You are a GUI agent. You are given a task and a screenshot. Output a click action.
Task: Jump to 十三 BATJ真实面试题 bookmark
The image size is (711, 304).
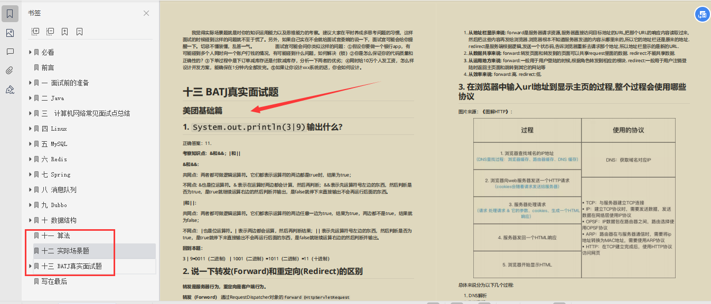coord(72,266)
